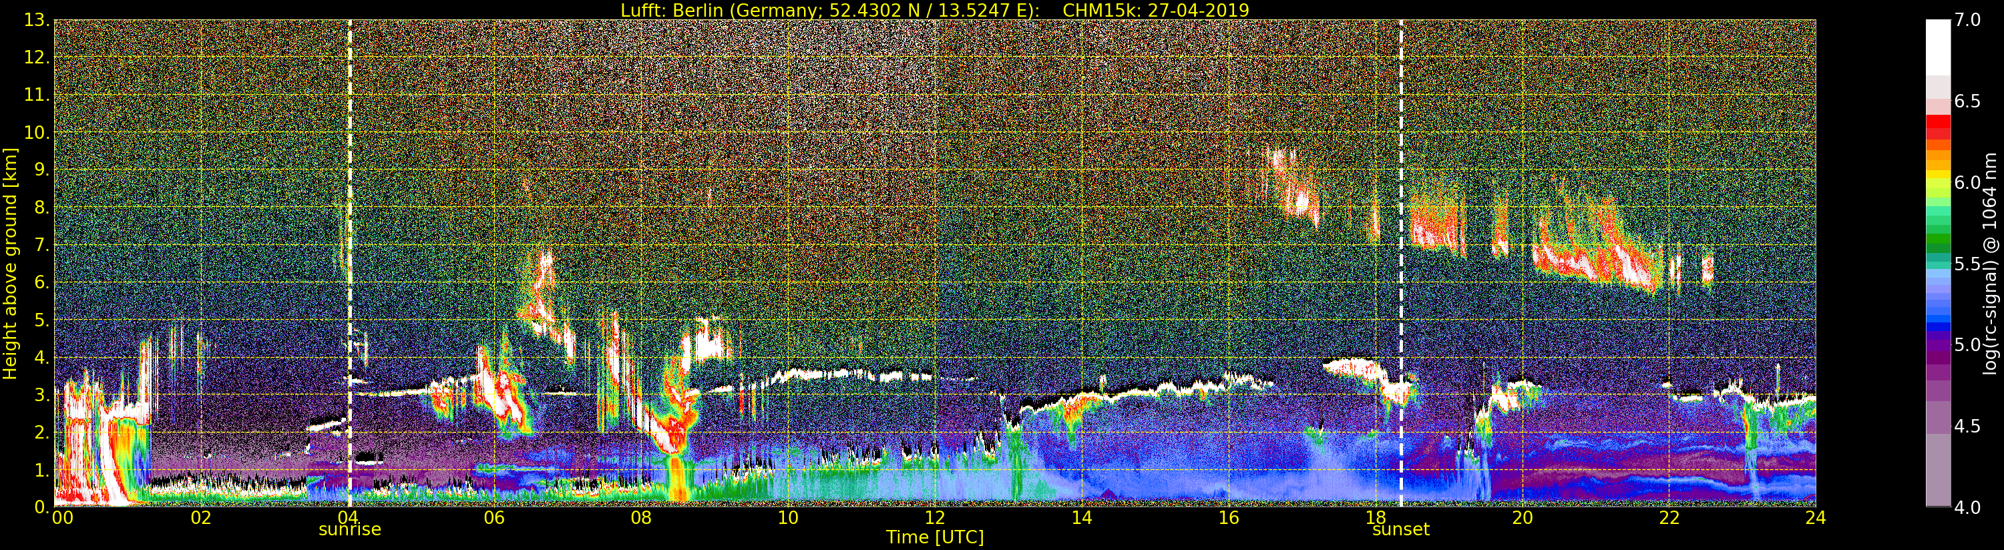Select the '08' time axis tick label
This screenshot has width=2004, height=550.
click(x=641, y=517)
